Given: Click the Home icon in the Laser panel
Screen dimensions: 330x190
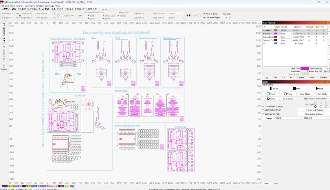Looking at the screenshot, I should 271,99.
